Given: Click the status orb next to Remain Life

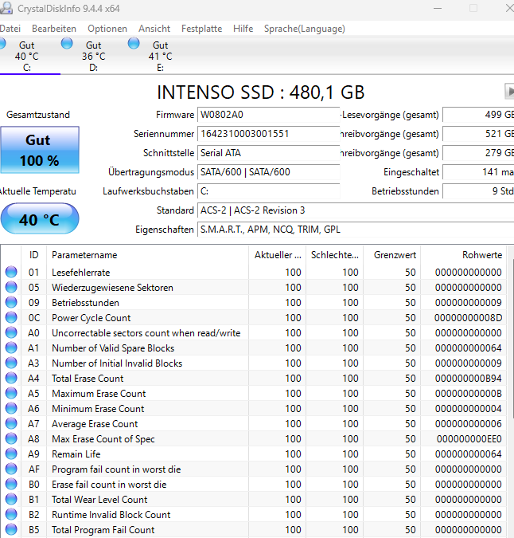Looking at the screenshot, I should point(11,454).
